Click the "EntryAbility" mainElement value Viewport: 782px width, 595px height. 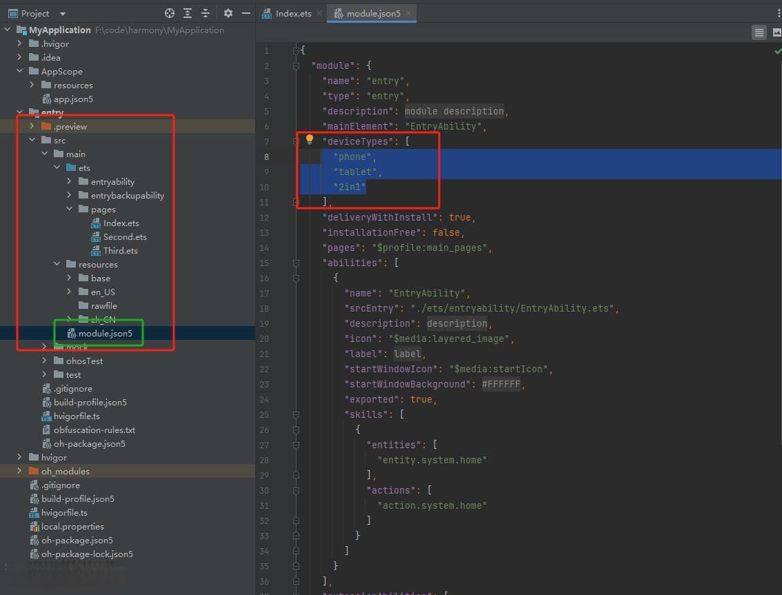(443, 126)
